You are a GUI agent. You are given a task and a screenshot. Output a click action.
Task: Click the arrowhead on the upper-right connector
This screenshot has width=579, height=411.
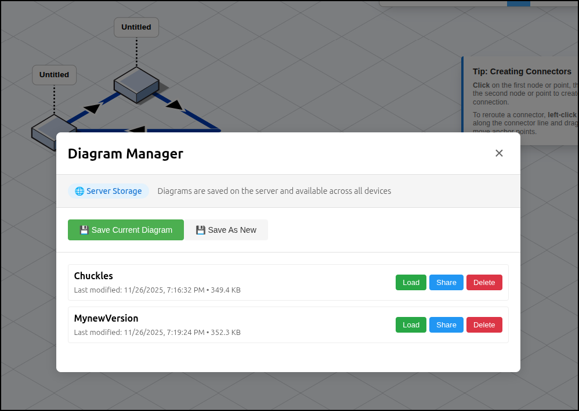pos(174,105)
